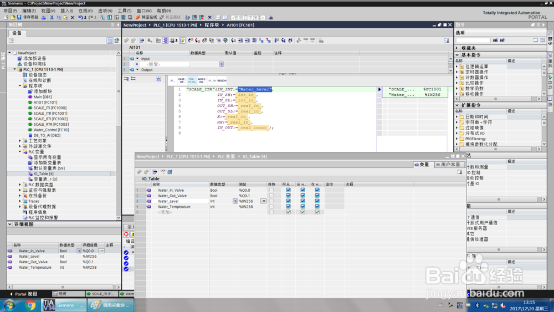554x312 pixels.
Task: Click the save project icon
Action: click(19, 17)
